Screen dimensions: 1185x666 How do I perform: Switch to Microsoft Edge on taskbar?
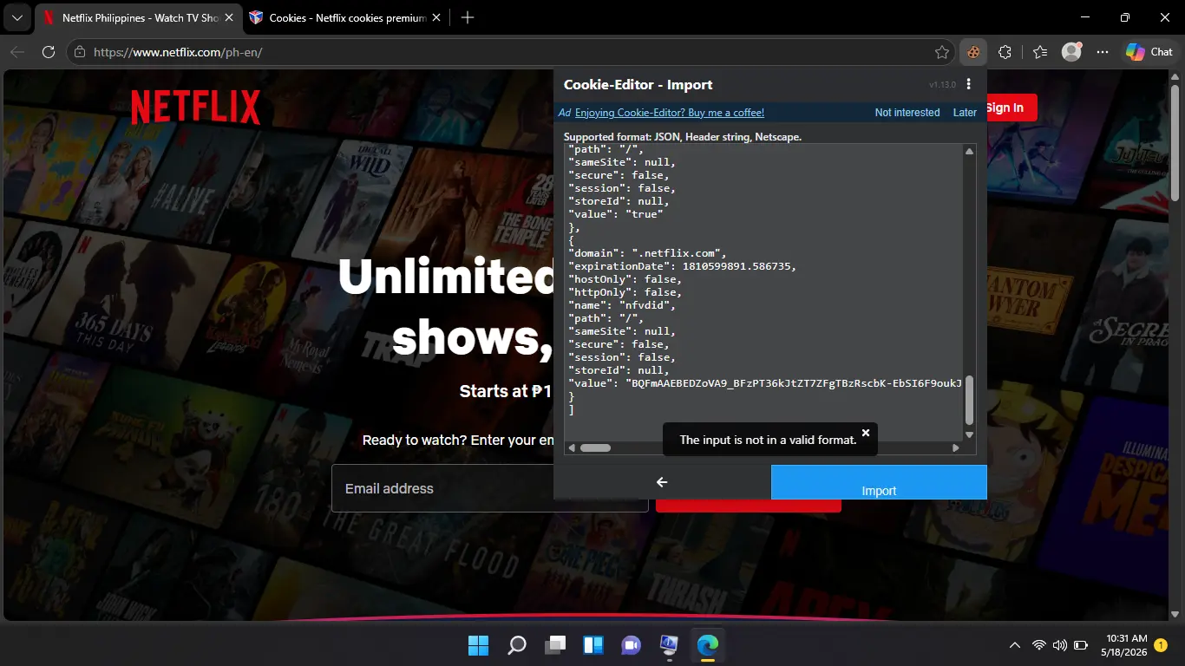(708, 645)
